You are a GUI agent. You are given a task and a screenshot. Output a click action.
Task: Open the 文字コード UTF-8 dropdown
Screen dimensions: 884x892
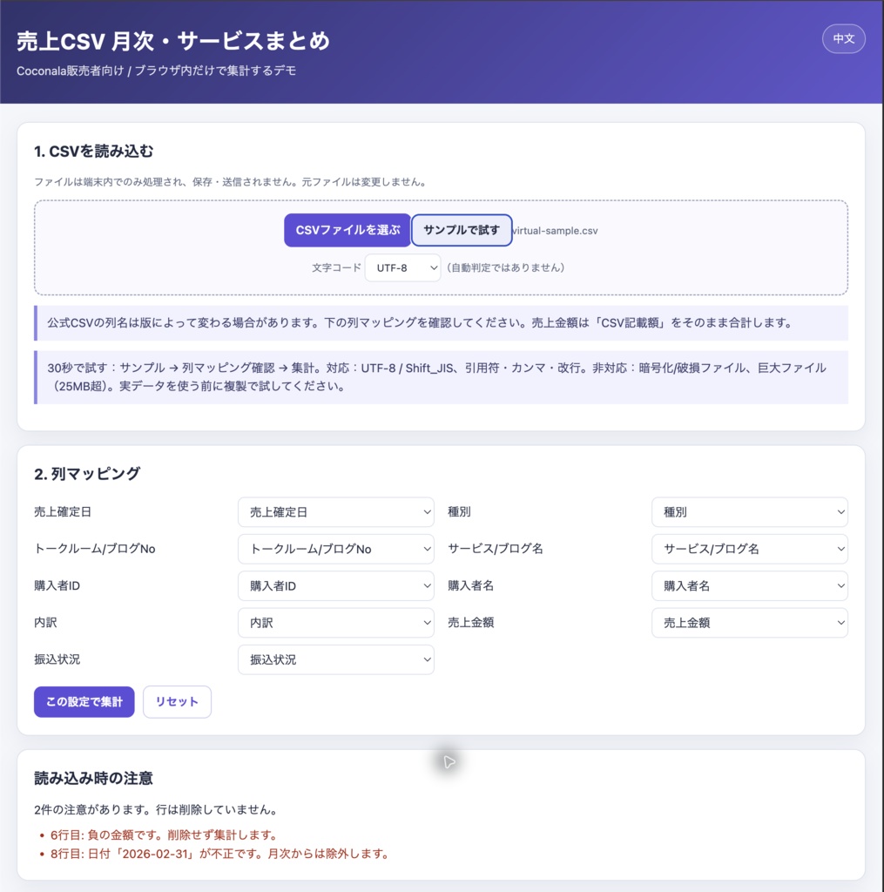402,268
